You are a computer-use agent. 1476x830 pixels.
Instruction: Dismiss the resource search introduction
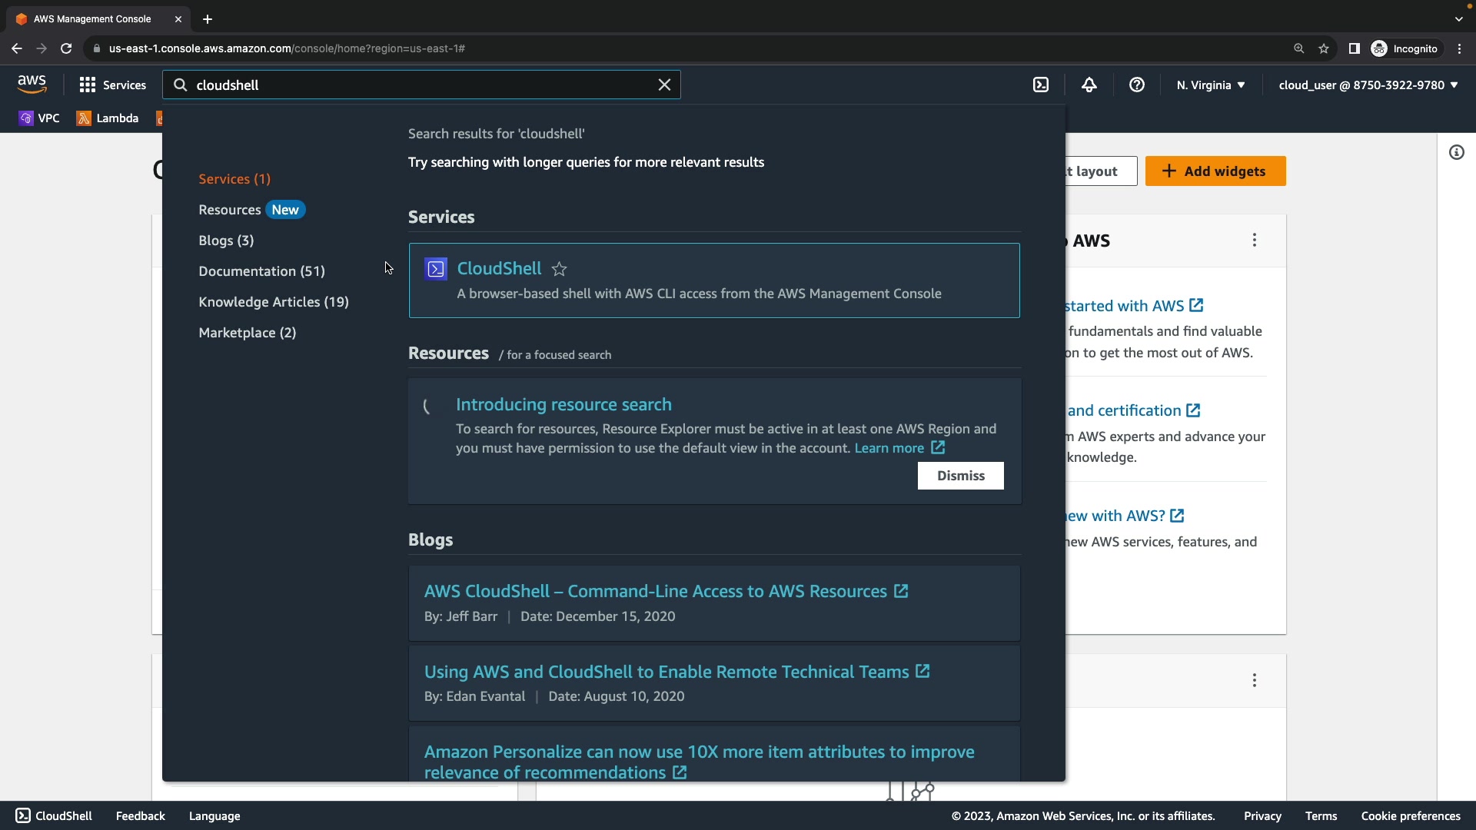(960, 476)
